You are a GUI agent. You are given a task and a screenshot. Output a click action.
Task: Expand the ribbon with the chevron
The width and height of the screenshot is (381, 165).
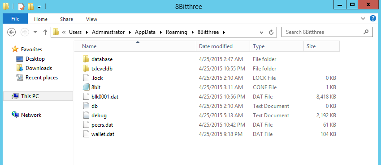click(363, 19)
